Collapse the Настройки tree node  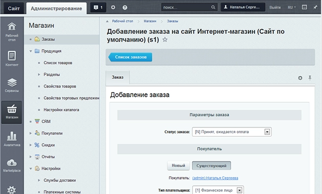[31, 168]
